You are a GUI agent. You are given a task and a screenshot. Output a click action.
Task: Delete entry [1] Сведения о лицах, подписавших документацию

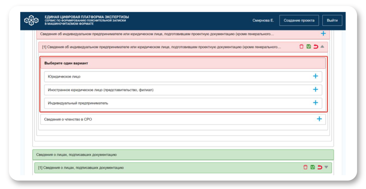click(305, 167)
